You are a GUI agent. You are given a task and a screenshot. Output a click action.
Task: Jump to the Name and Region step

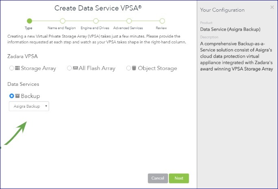[62, 21]
